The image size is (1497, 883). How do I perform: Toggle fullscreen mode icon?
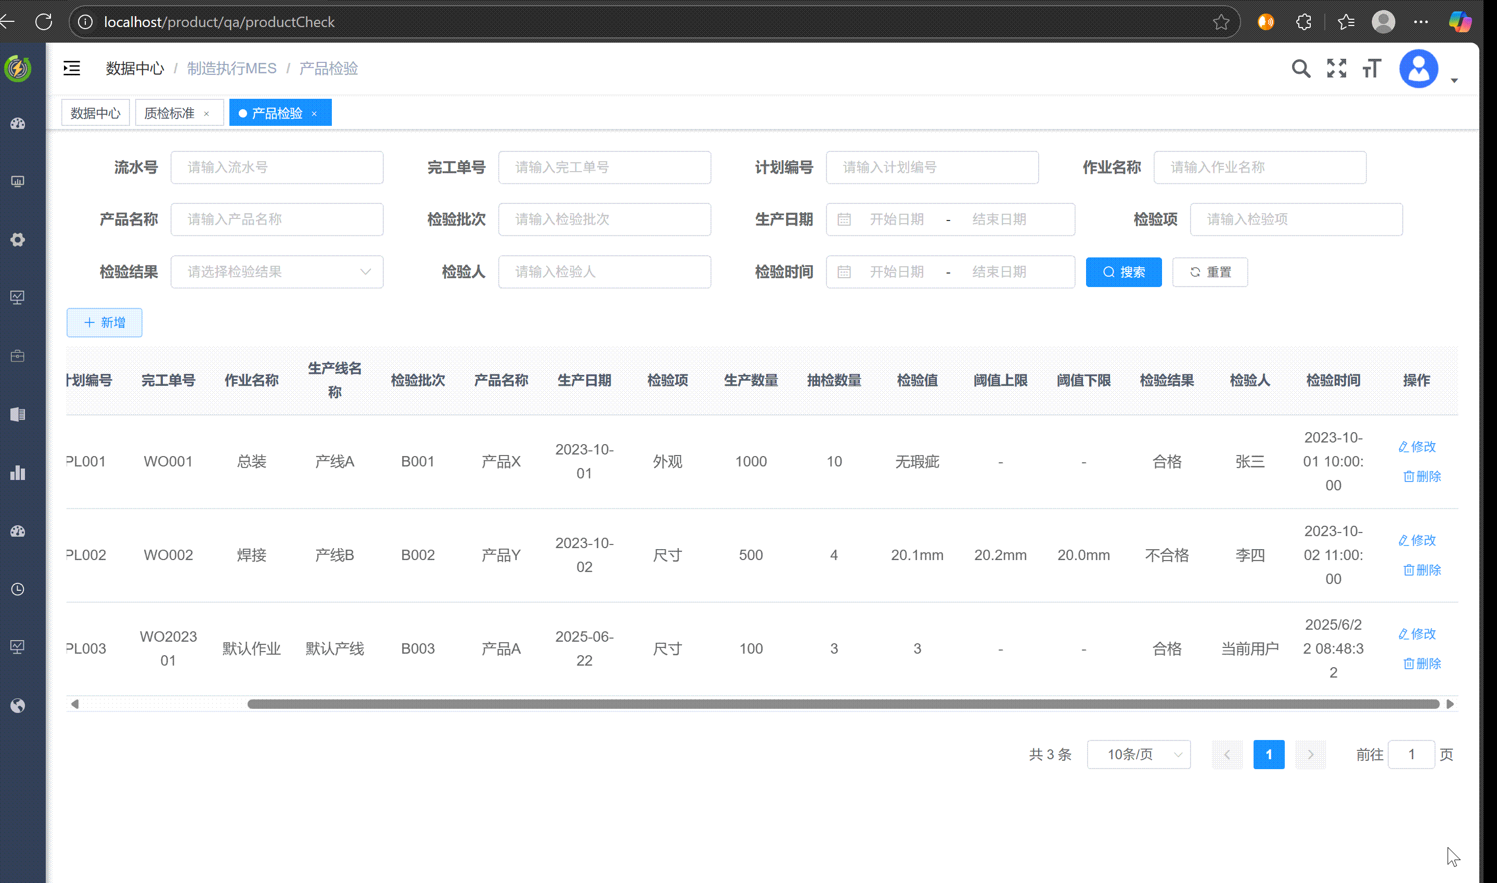pos(1336,69)
